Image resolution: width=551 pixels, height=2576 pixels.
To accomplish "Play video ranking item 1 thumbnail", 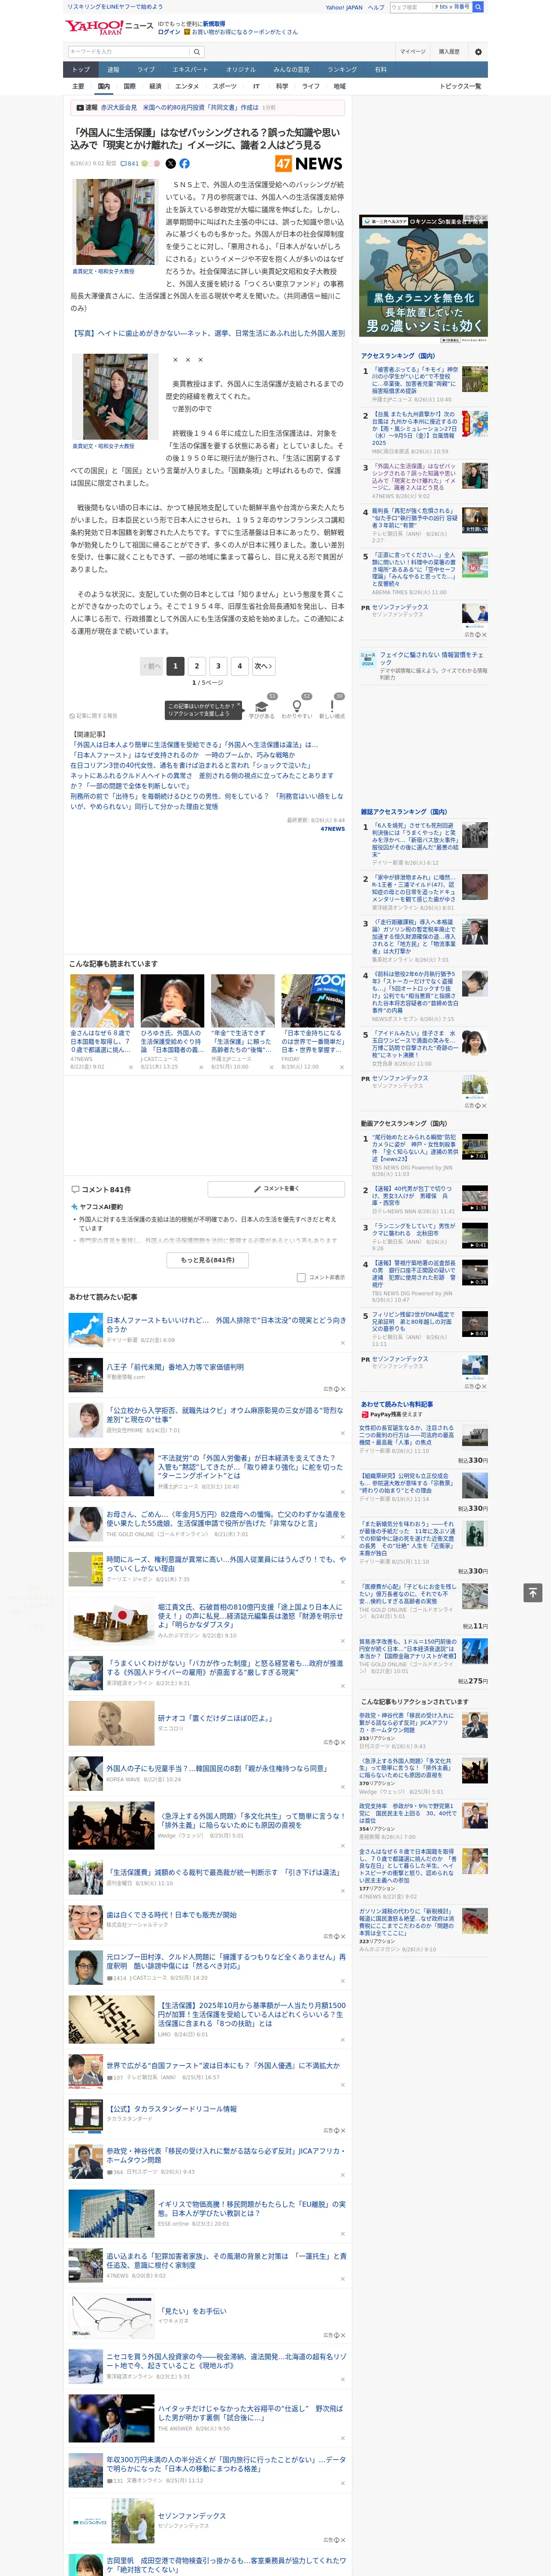I will coord(475,1147).
